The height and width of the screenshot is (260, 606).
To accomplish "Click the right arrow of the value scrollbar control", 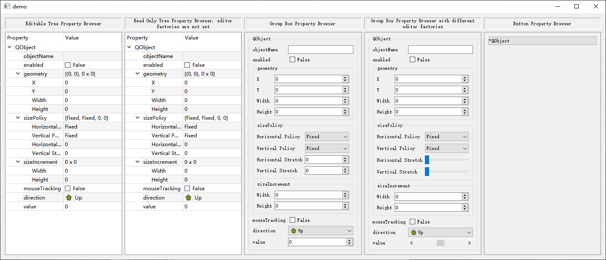I will click(469, 243).
